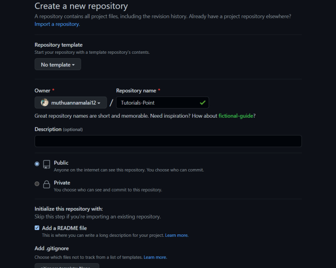Click the Description (optional) label
Screen dimensions: 336x268
59,129
